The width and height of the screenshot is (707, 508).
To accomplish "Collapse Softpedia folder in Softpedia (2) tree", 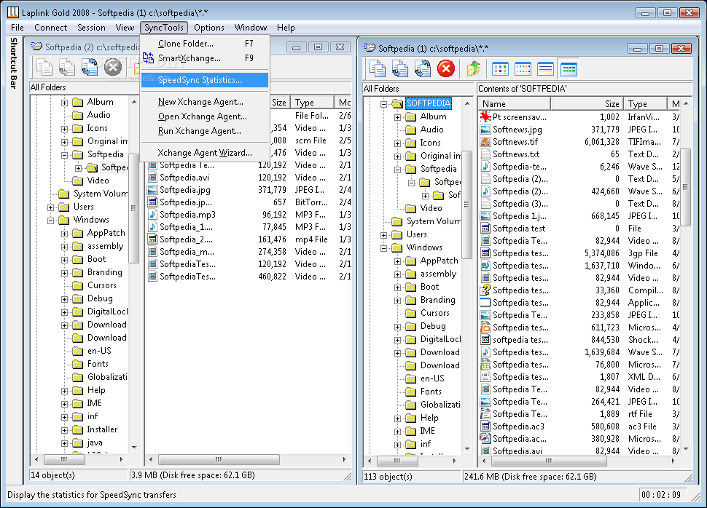I will [64, 155].
